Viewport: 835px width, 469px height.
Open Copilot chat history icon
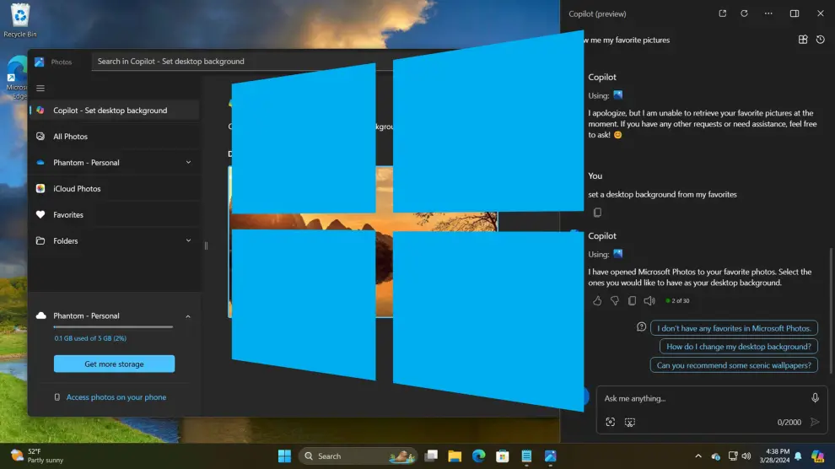click(x=821, y=40)
